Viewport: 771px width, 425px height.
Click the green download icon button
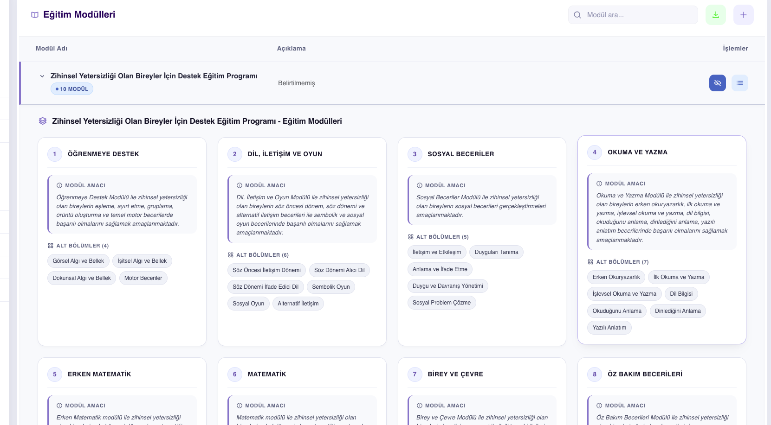[x=716, y=15]
